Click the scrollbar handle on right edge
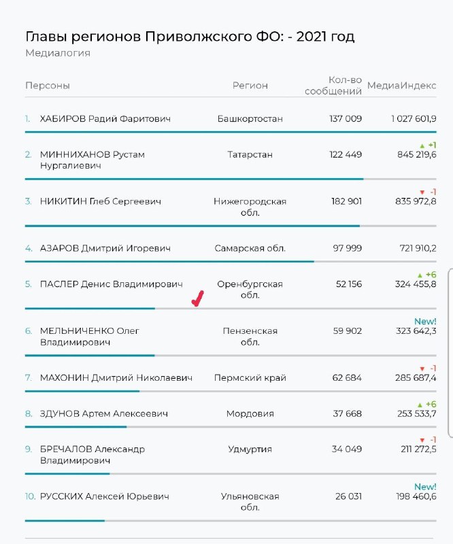Image resolution: width=453 pixels, height=544 pixels. (x=450, y=352)
